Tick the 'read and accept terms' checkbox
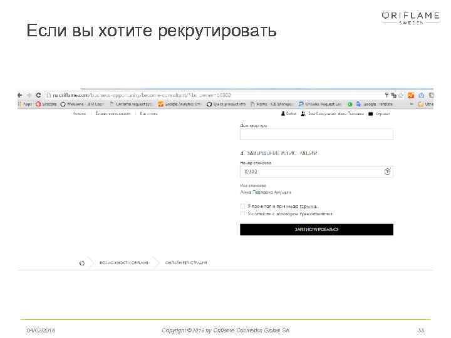Screen dimensions: 451x338 243,206
